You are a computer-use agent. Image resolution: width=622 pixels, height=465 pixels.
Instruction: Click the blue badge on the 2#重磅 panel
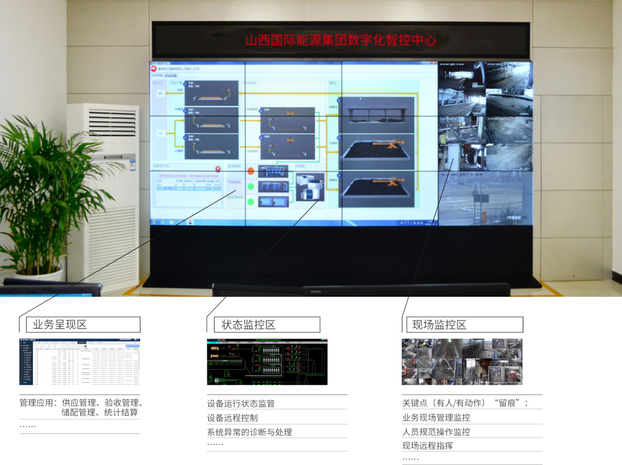pos(185,138)
